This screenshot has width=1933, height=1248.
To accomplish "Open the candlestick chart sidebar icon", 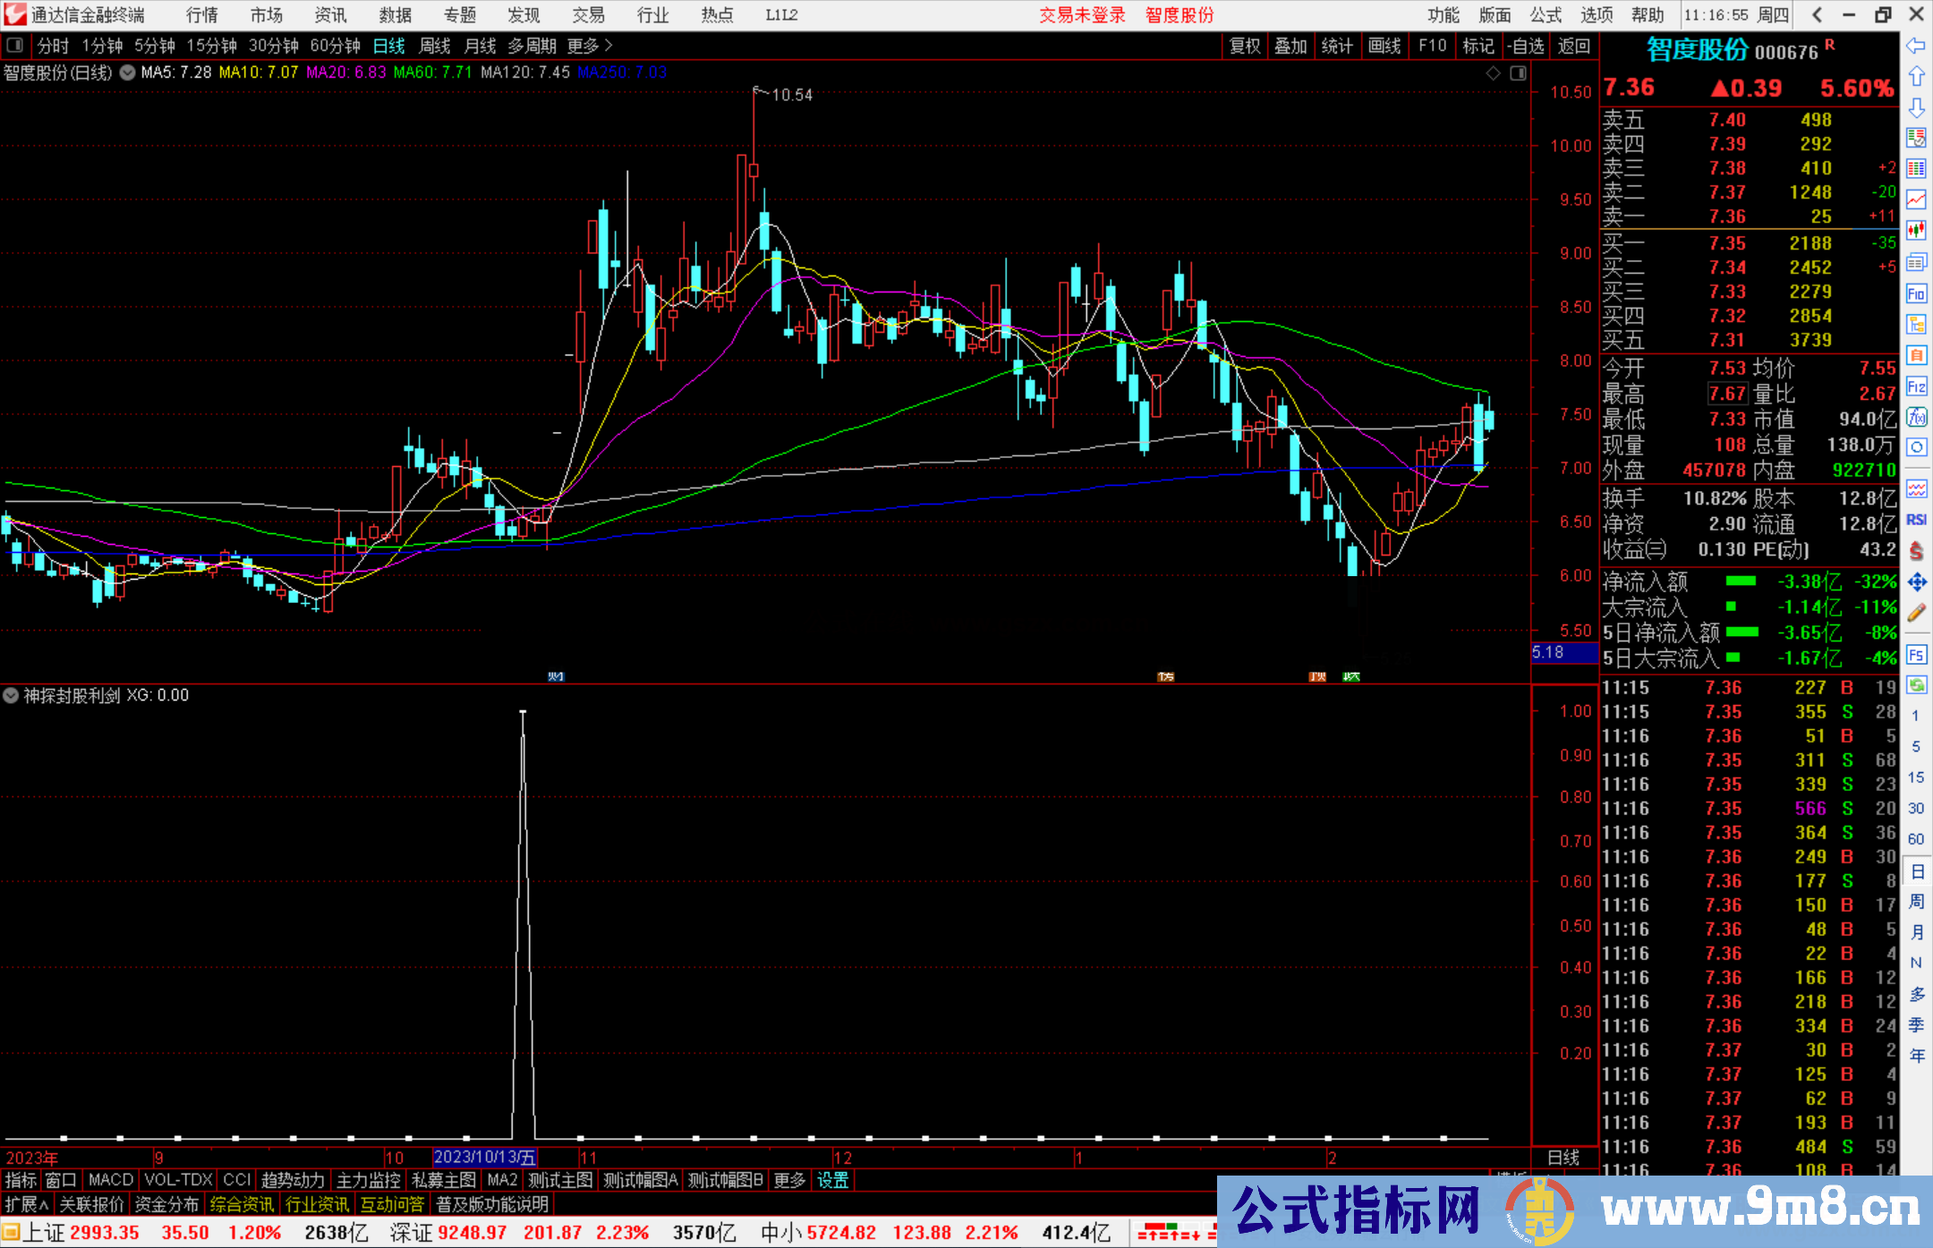I will tap(1916, 230).
